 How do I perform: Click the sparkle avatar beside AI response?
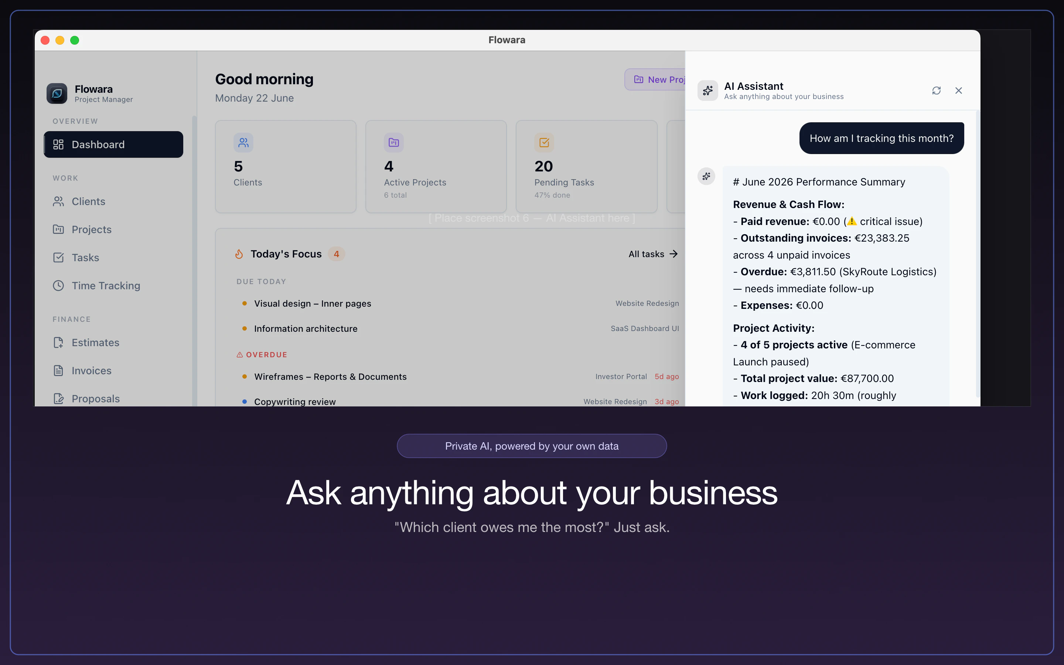click(x=706, y=176)
